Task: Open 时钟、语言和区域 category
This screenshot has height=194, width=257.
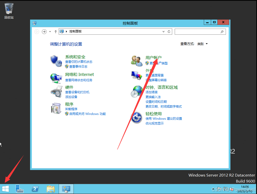Action: click(161, 87)
